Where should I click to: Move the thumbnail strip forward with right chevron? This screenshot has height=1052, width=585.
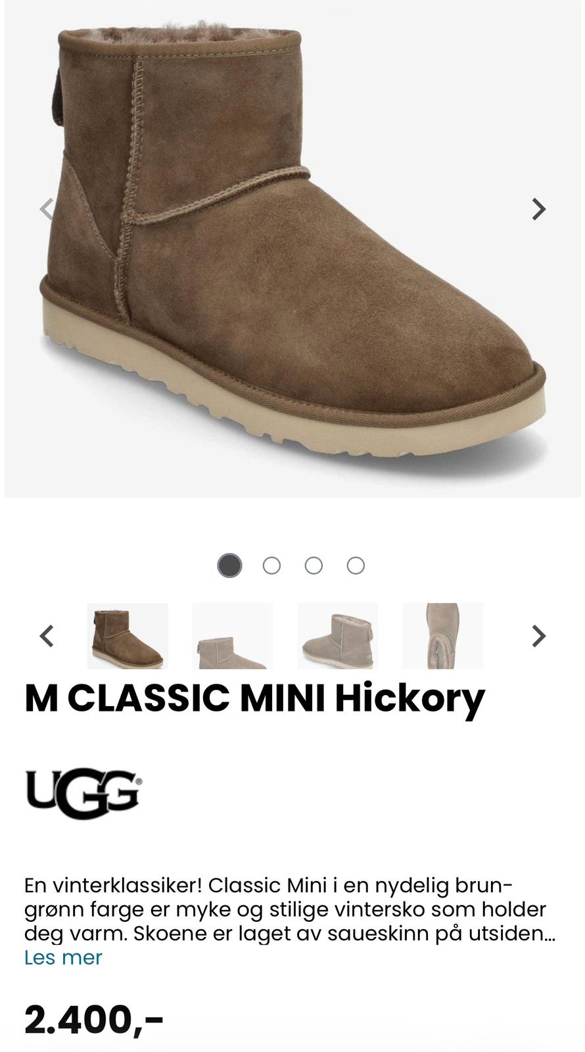coord(538,636)
